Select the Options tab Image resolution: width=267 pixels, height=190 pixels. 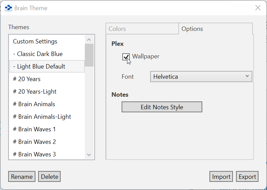pos(192,29)
